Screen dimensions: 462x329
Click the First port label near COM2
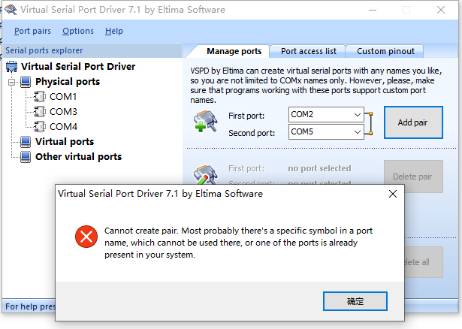click(x=246, y=116)
